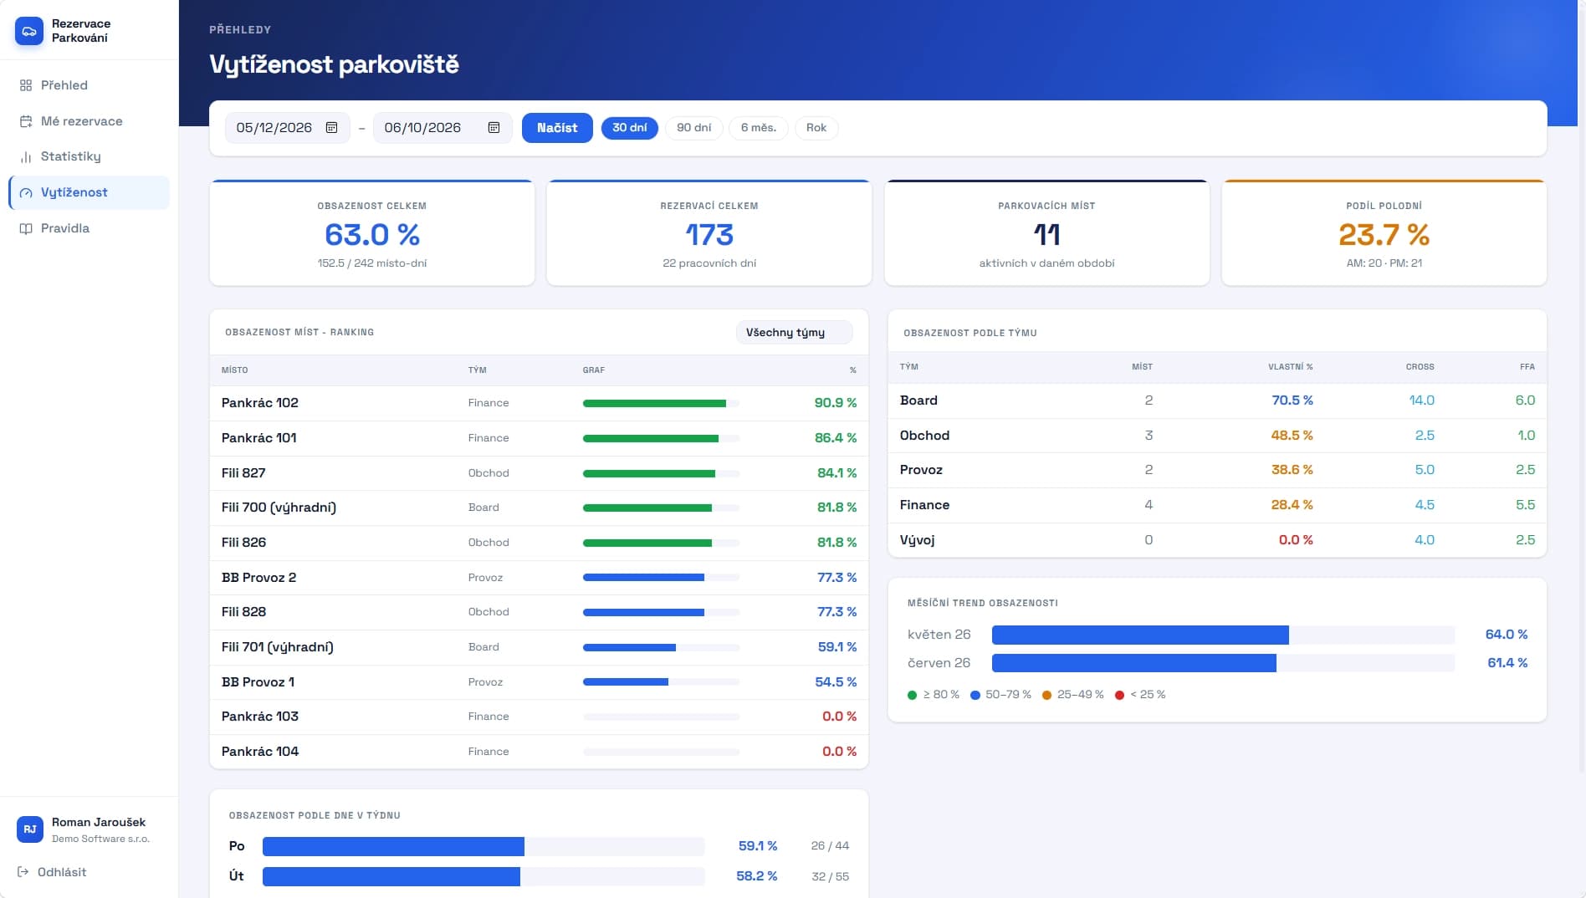Select the 30 dní range pill
The width and height of the screenshot is (1586, 898).
click(x=630, y=128)
